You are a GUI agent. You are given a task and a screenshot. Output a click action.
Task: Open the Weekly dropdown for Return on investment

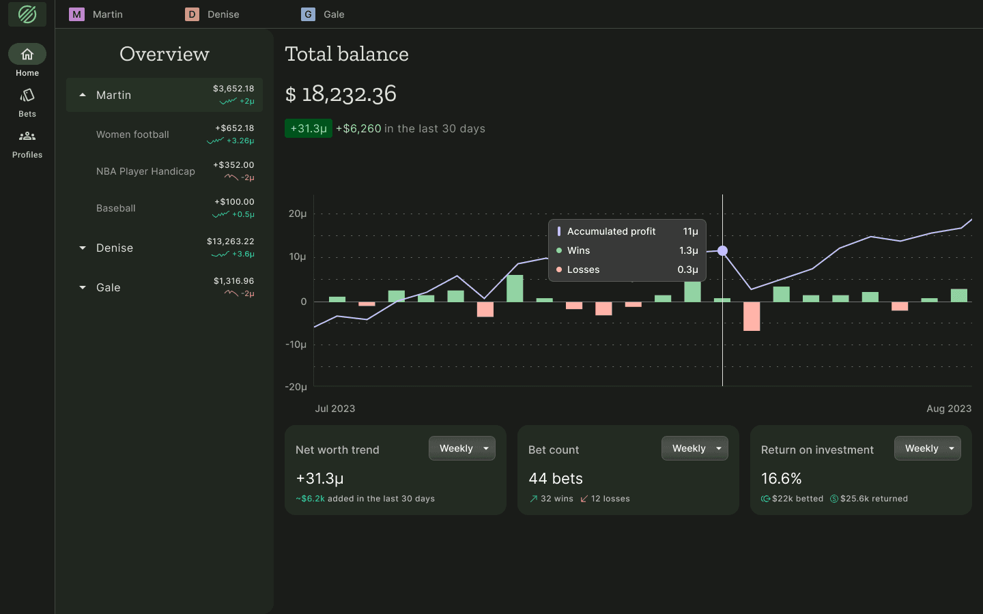click(927, 448)
